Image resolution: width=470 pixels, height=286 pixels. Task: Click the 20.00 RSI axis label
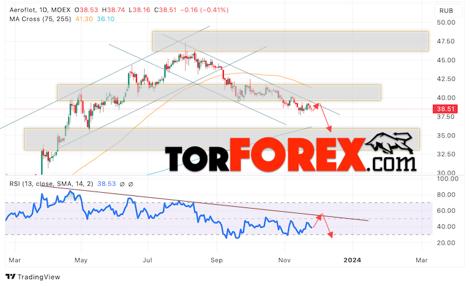point(446,243)
